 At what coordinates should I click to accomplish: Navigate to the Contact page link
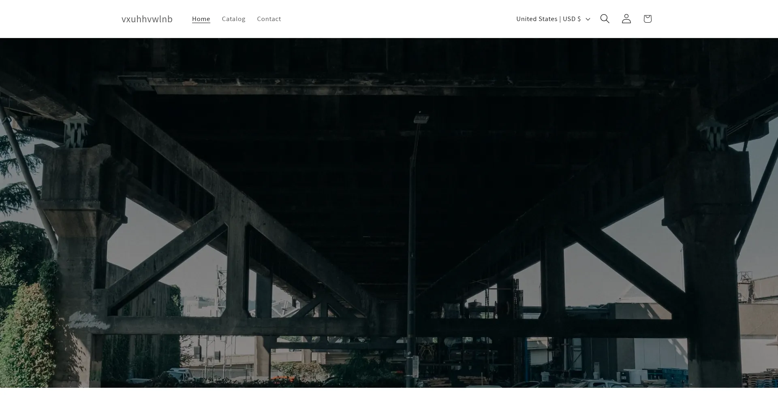(269, 19)
